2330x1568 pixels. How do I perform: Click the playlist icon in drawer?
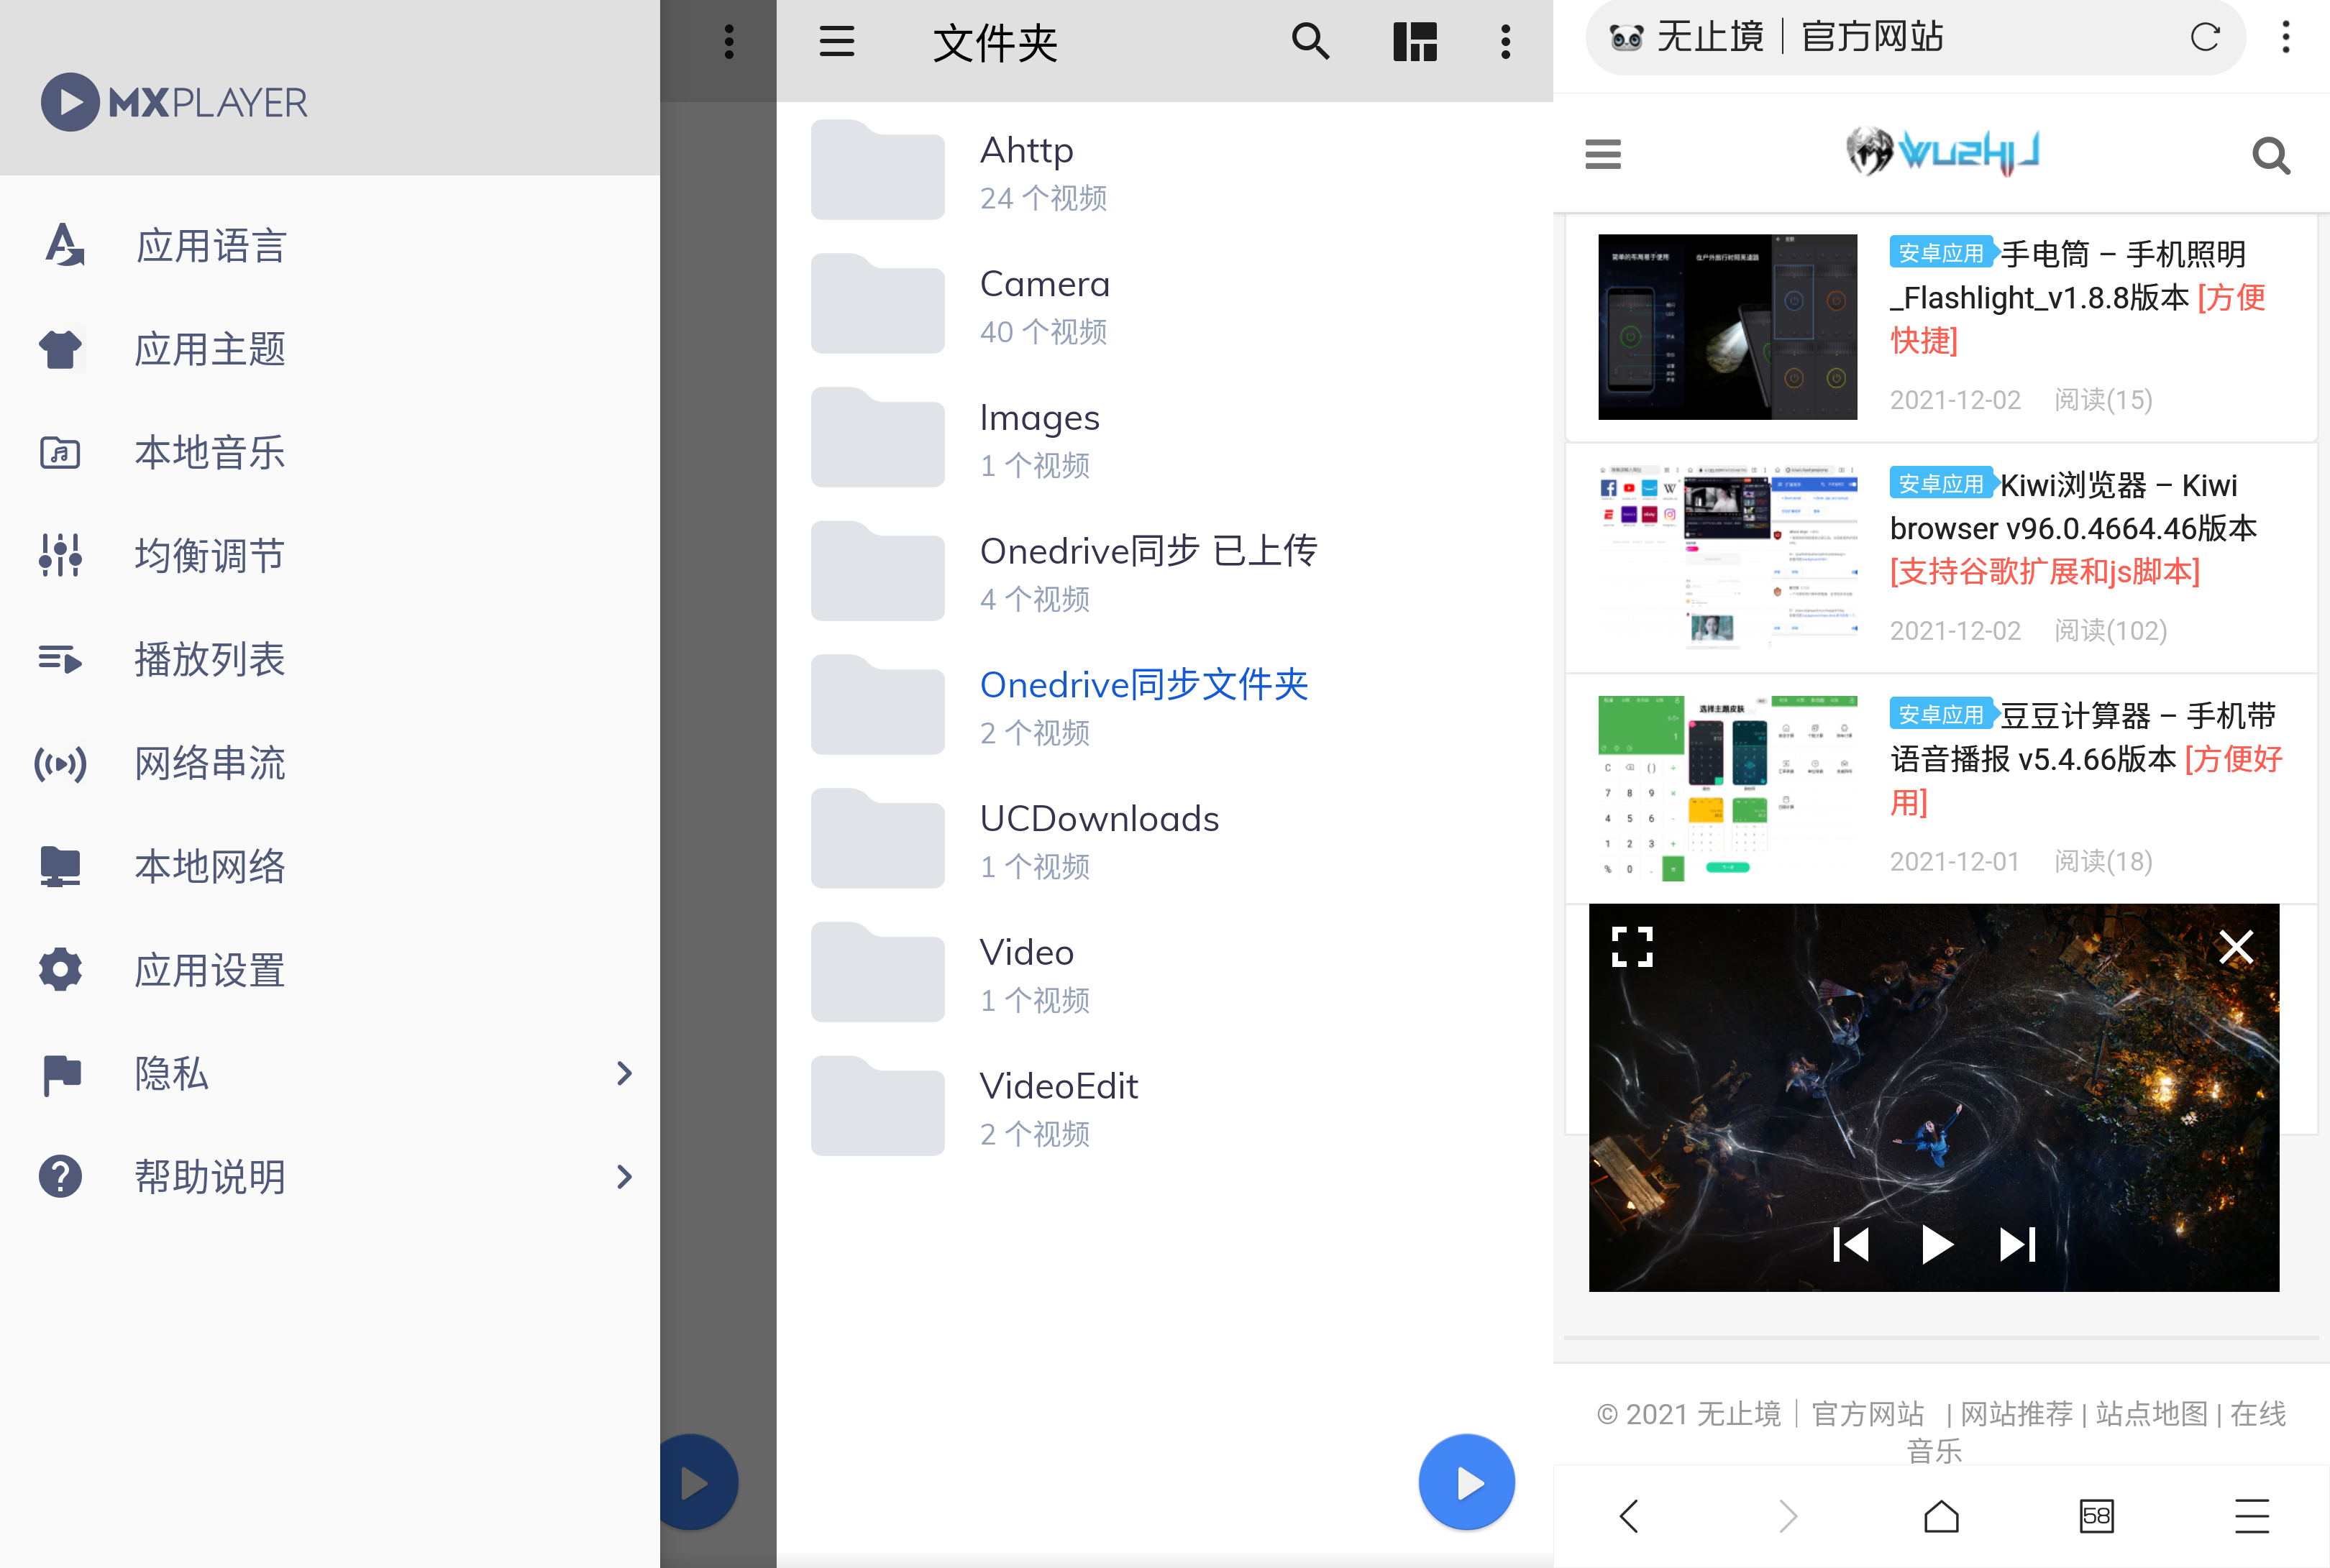point(60,659)
